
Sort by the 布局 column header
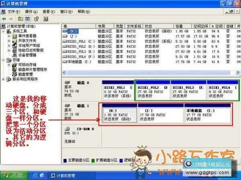pos(105,26)
